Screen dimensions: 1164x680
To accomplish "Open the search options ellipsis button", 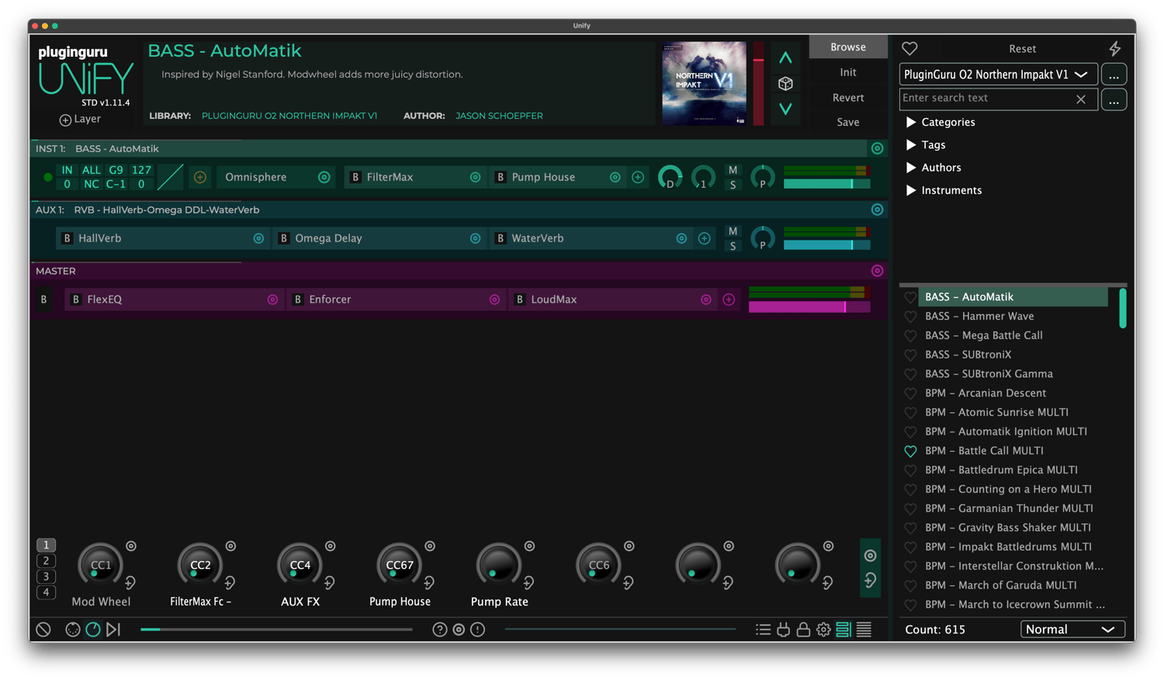I will pyautogui.click(x=1114, y=99).
